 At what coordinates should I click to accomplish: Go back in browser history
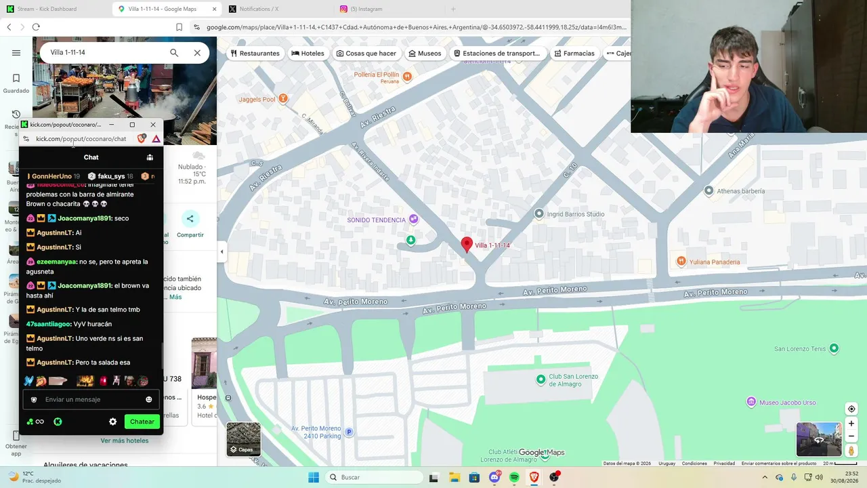(x=9, y=27)
